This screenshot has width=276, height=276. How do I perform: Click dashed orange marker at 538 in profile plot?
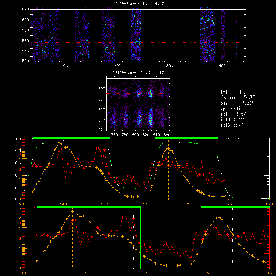point(59,170)
